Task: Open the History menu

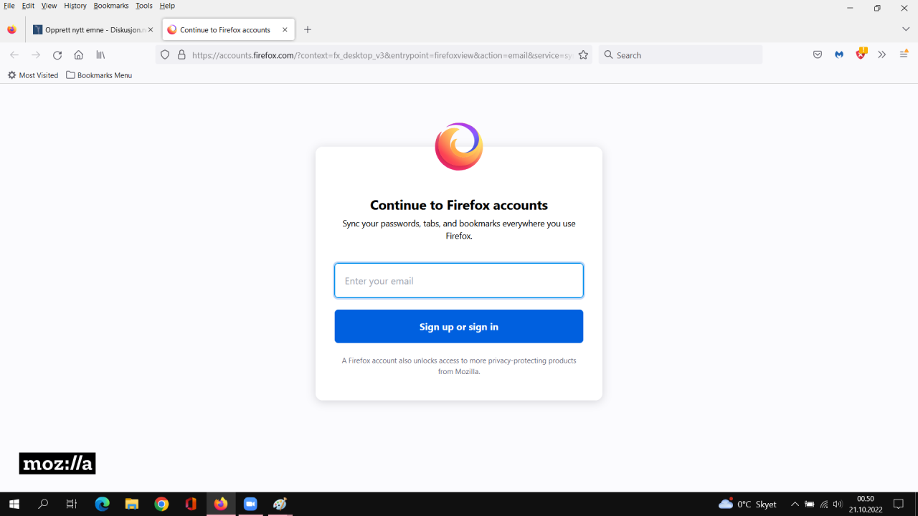Action: [75, 6]
